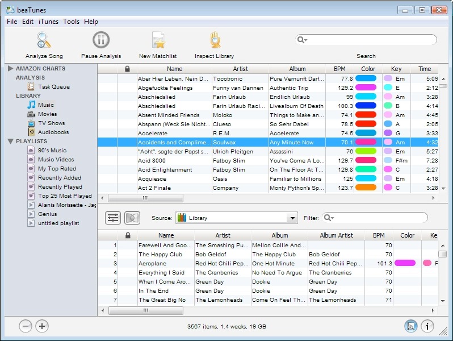Expand the Amazon Charts section
The height and width of the screenshot is (341, 453).
pyautogui.click(x=11, y=69)
